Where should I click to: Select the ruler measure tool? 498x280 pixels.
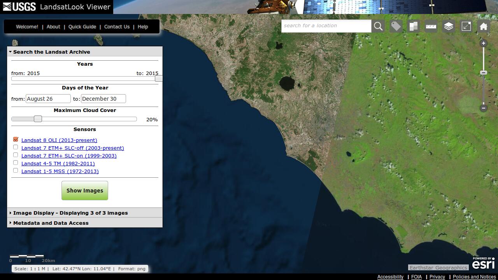pos(431,26)
